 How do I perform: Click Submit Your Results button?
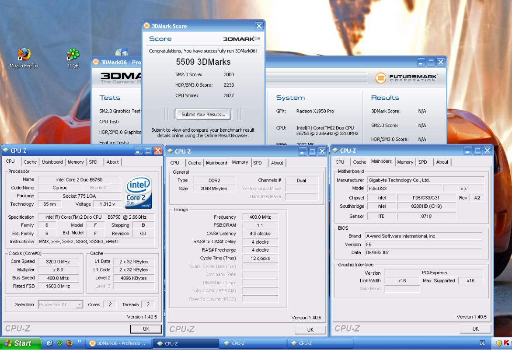[x=203, y=114]
